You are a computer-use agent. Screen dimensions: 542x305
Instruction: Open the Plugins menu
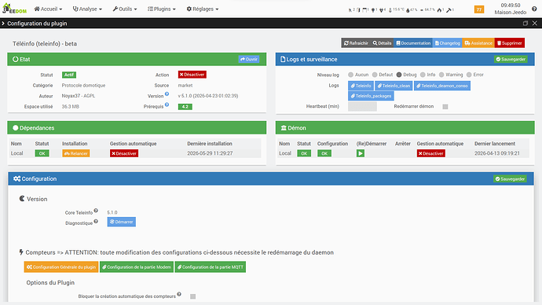(x=162, y=9)
